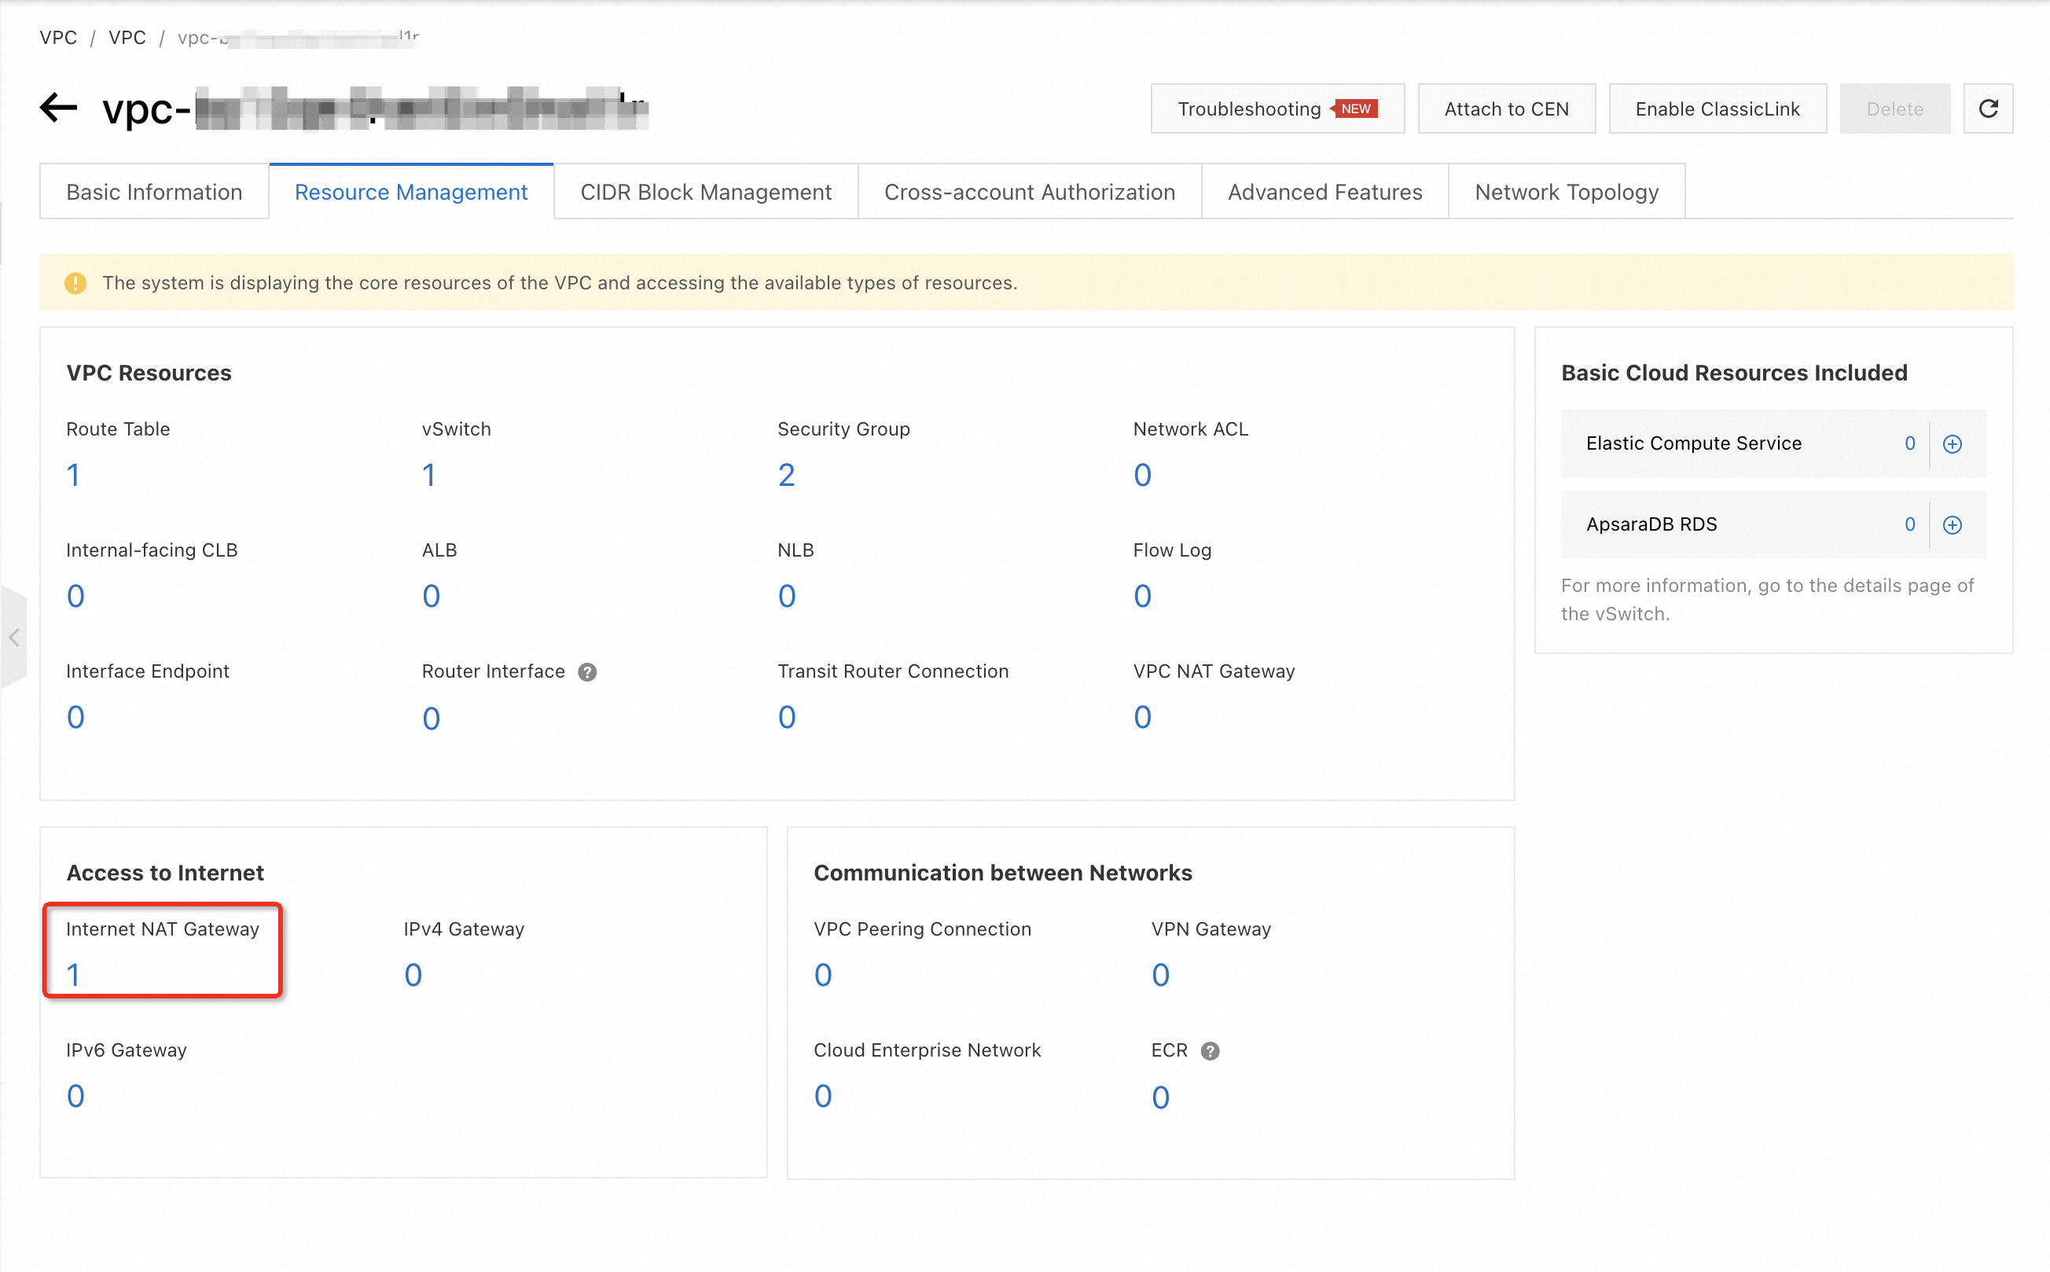Screen dimensions: 2050x1272
Task: Click vSwitch count link
Action: point(429,475)
